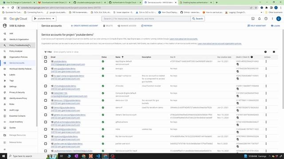Open Visual Studio Code from the taskbar

(x=98, y=156)
